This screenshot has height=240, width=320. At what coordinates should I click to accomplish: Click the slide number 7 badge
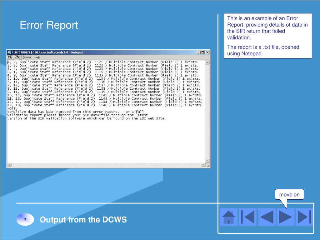pos(25,220)
